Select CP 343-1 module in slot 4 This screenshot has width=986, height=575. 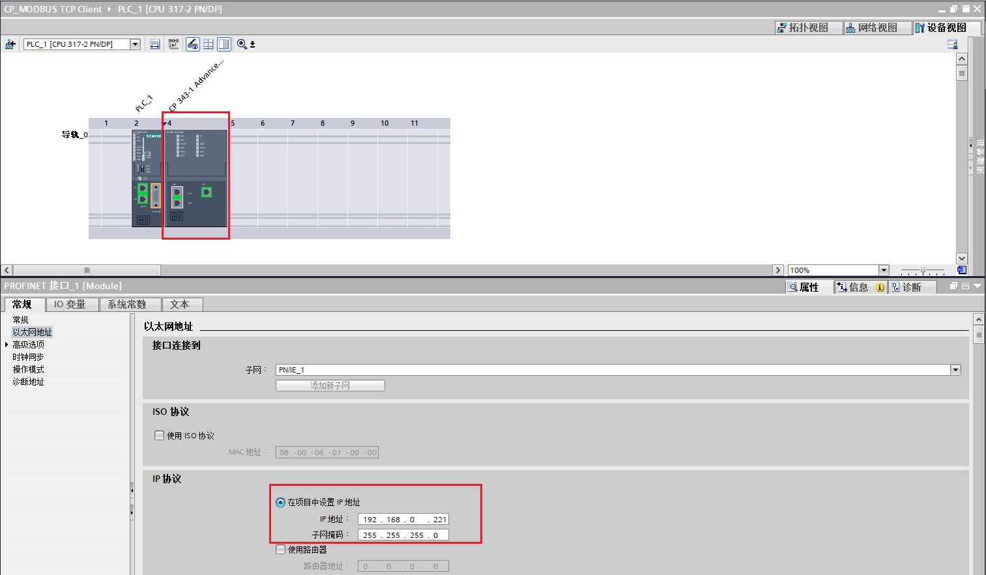[196, 178]
